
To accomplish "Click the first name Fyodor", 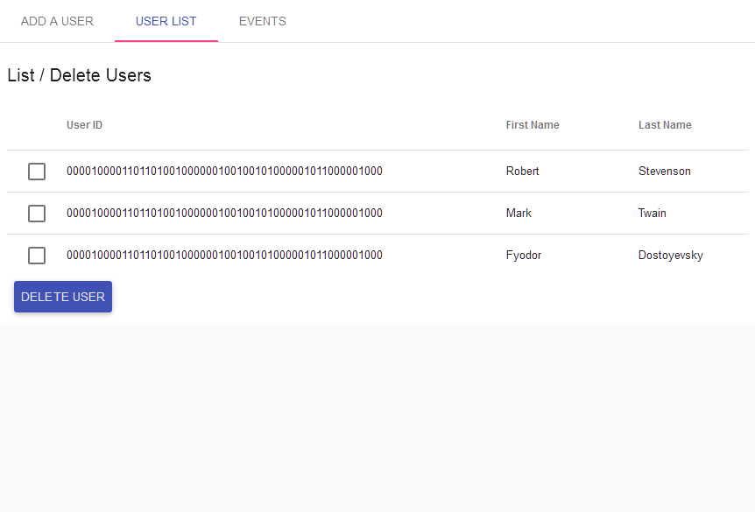I will click(x=524, y=256).
